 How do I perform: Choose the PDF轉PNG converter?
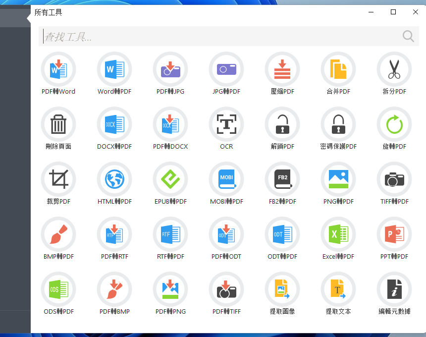tap(170, 289)
